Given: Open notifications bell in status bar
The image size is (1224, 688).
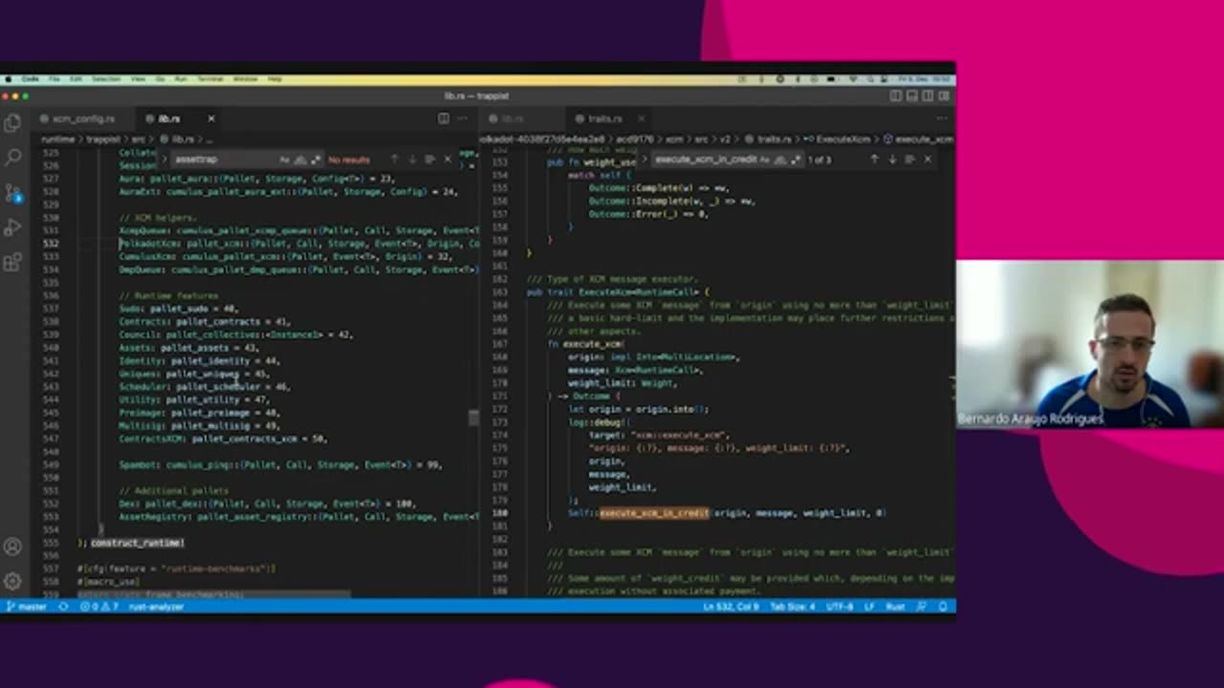Looking at the screenshot, I should coord(943,607).
